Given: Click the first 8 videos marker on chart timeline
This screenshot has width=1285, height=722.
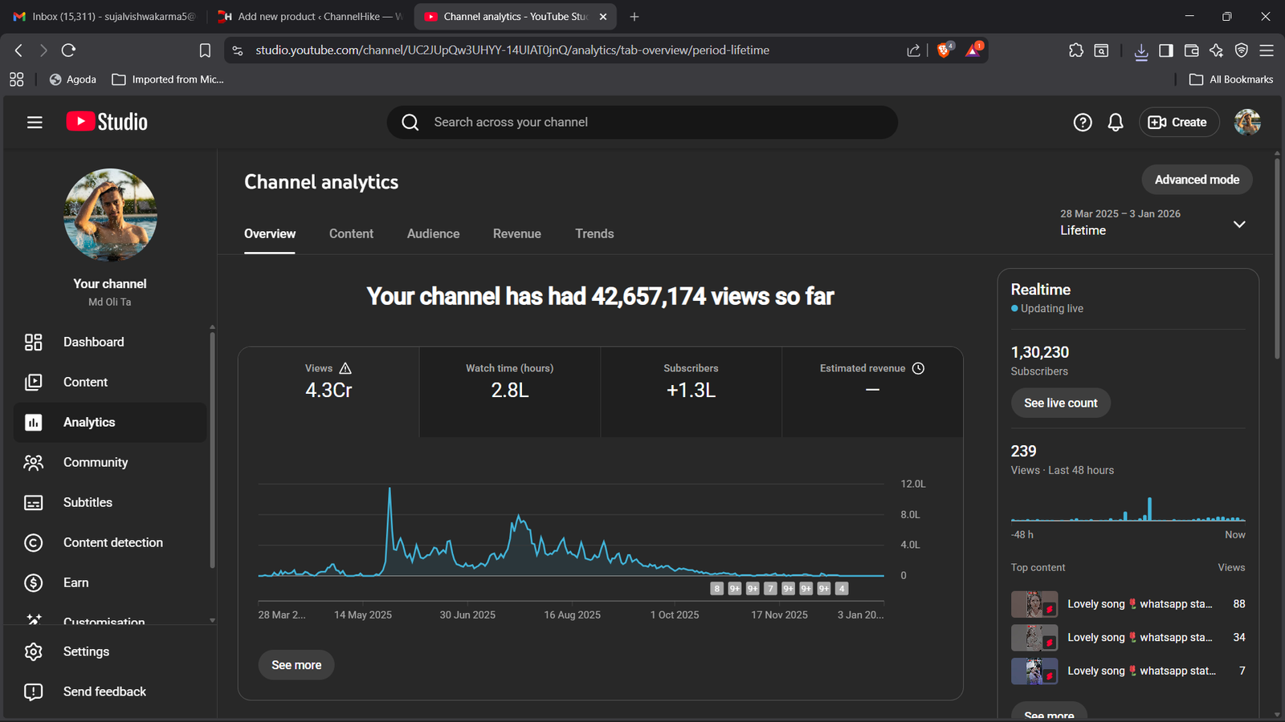Looking at the screenshot, I should pos(717,589).
